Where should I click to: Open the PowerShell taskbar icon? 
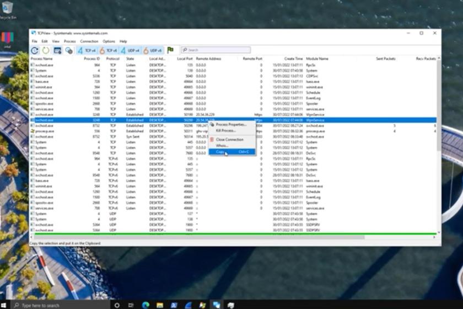(x=174, y=305)
